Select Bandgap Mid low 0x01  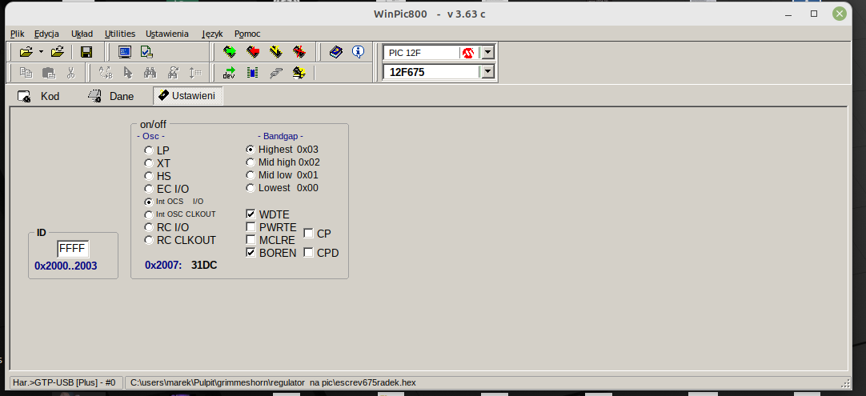[x=251, y=175]
